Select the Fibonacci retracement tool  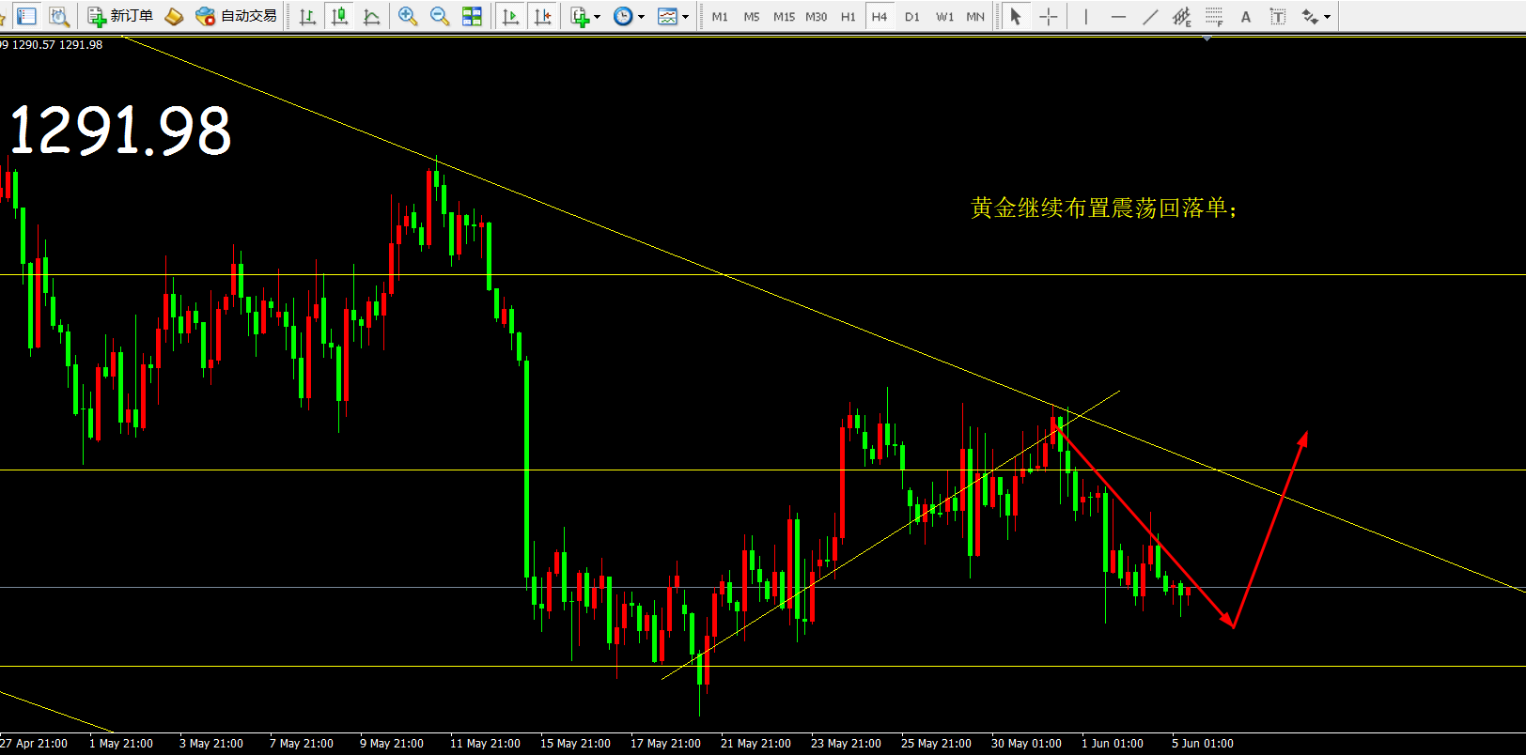coord(1214,16)
